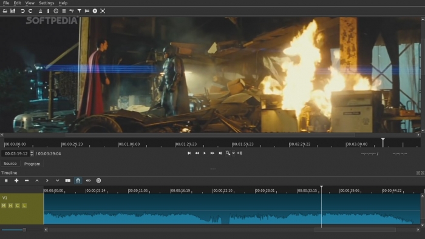Open the player volume control
This screenshot has width=425, height=239.
coord(240,153)
